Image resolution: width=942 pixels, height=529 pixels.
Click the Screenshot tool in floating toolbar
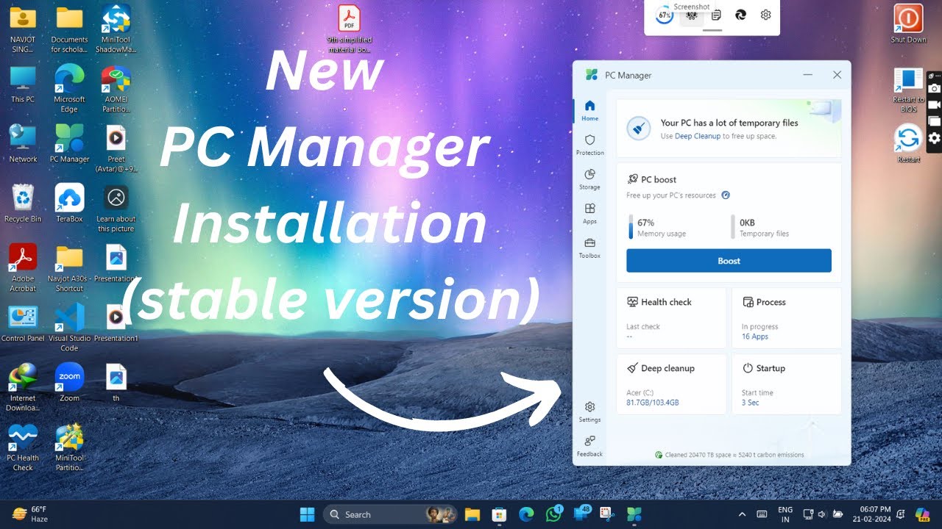point(691,15)
